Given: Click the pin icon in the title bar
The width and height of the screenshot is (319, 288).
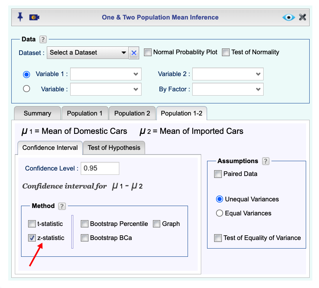Looking at the screenshot, I should (20, 17).
